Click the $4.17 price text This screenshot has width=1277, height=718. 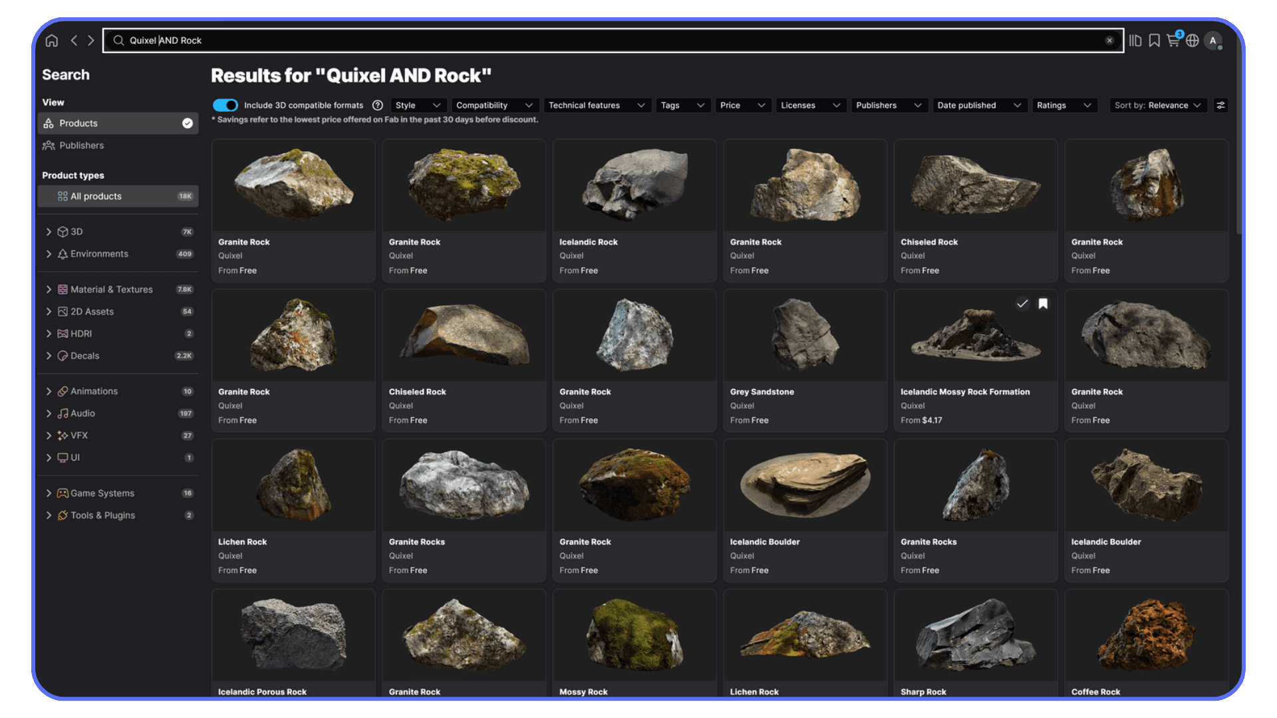pyautogui.click(x=931, y=421)
